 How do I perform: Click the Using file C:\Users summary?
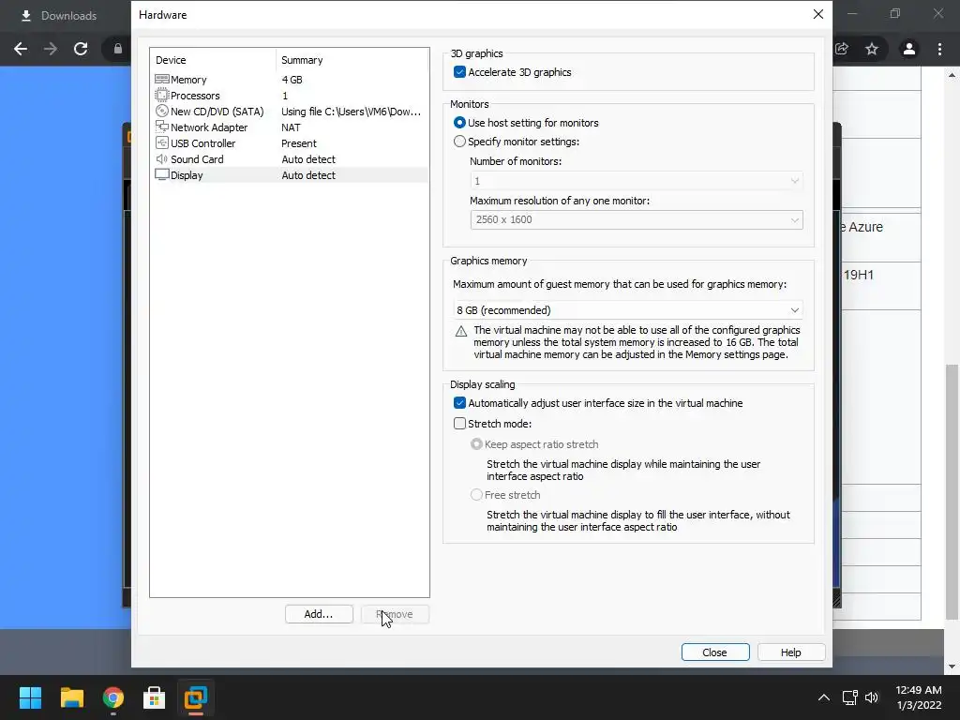coord(351,112)
